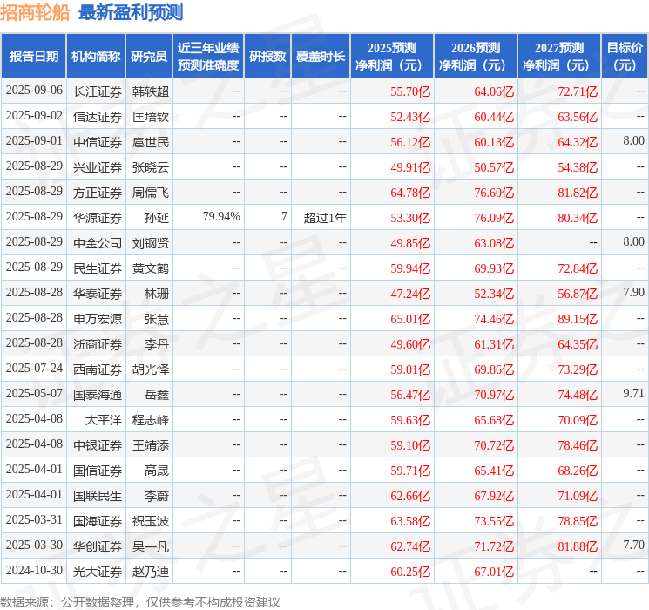This screenshot has height=610, width=649.
Task: Select the 近三年业绩预测准确度 column header
Action: [208, 57]
